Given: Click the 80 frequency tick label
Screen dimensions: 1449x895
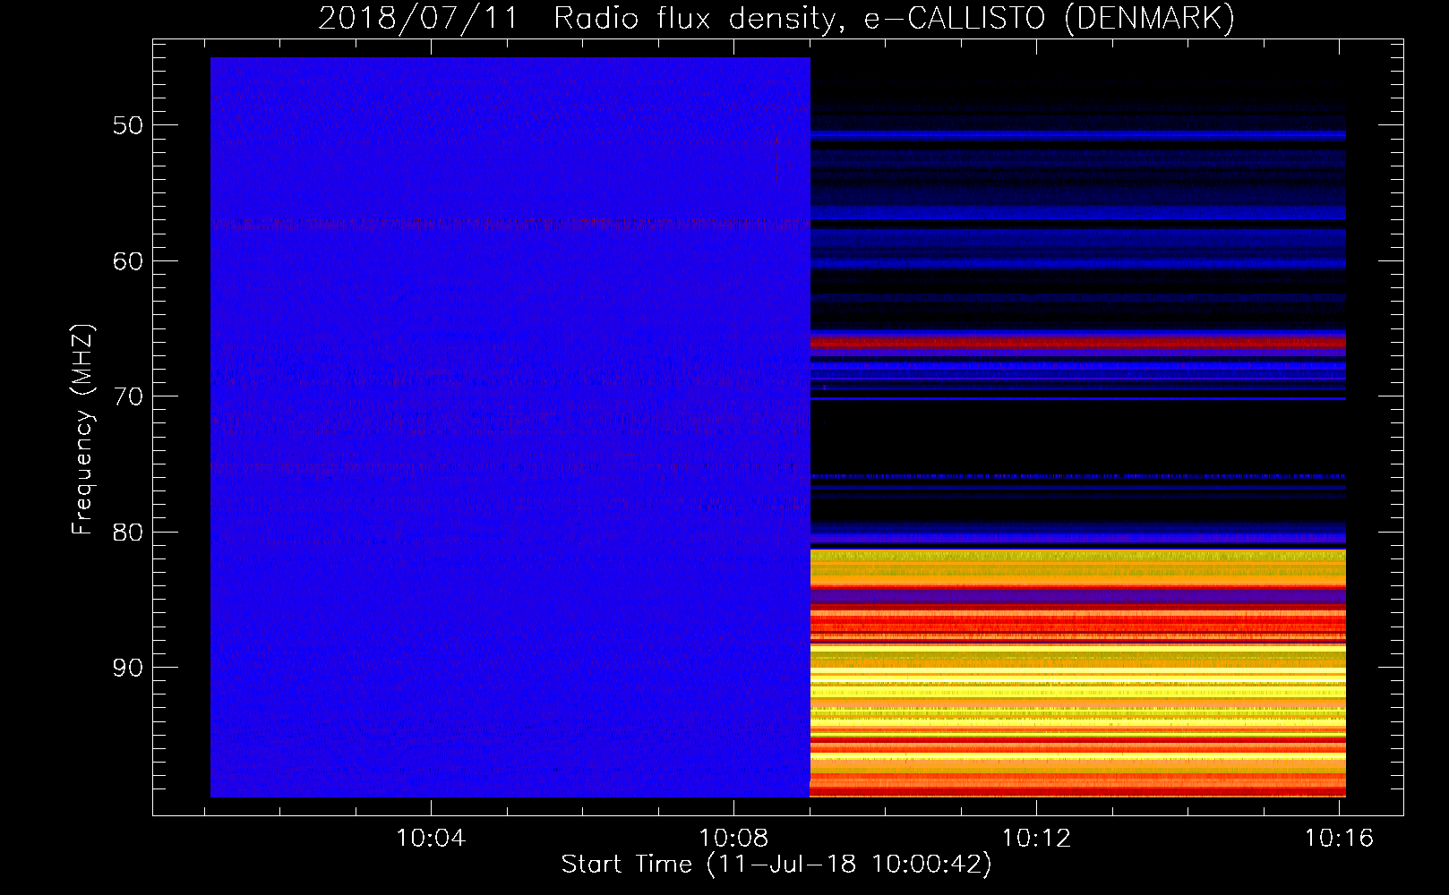Looking at the screenshot, I should (128, 533).
